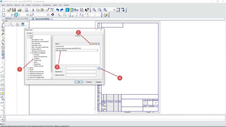Open the zoom scale dropdown
226x127 pixels.
[x=114, y=10]
